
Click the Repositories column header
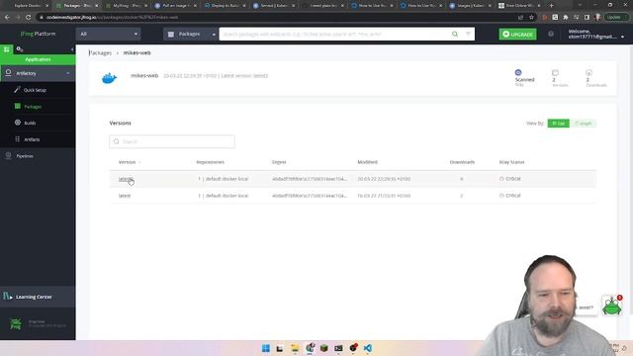210,162
